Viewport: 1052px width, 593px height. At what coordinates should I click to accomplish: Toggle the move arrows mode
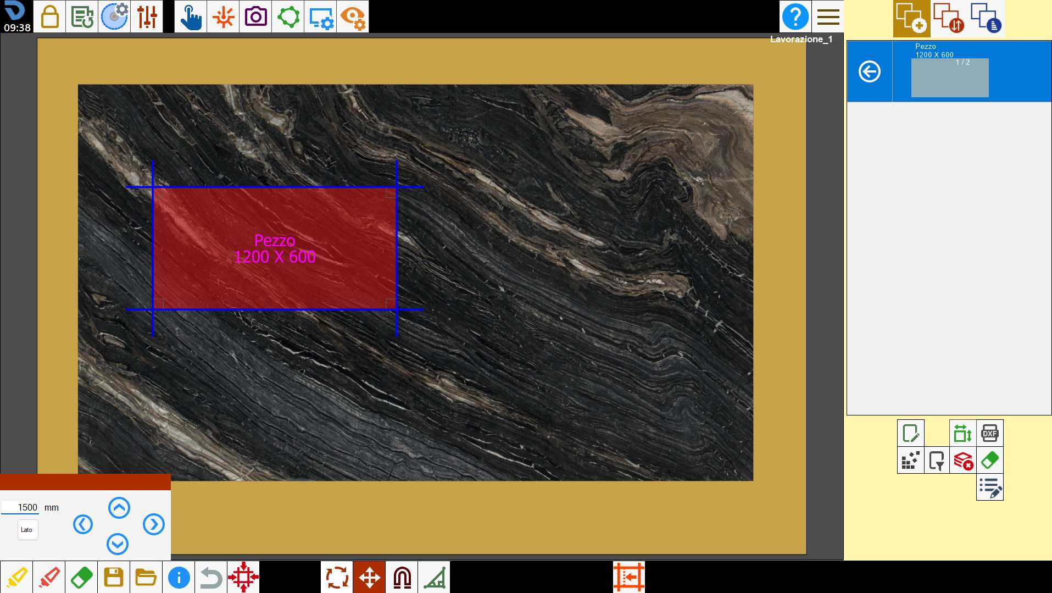click(369, 577)
